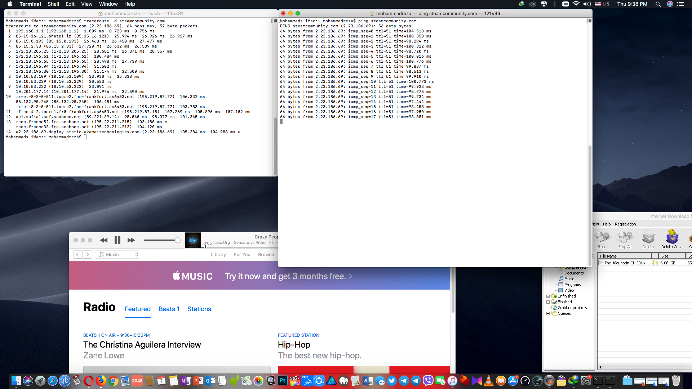Screen dimensions: 692x389
Task: Sort downloads by File Name column
Action: [x=625, y=256]
